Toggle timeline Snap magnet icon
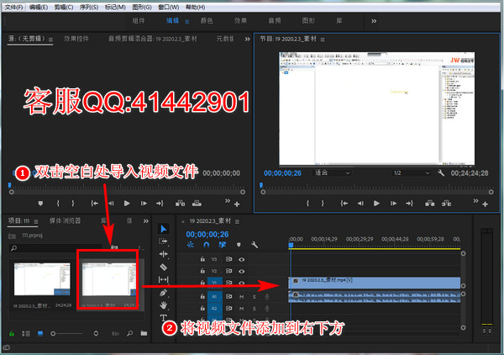The width and height of the screenshot is (504, 355). coord(207,245)
